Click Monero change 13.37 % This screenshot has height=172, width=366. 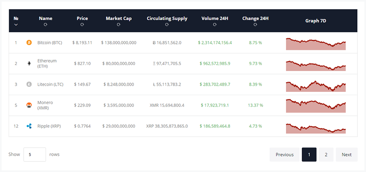pyautogui.click(x=255, y=105)
